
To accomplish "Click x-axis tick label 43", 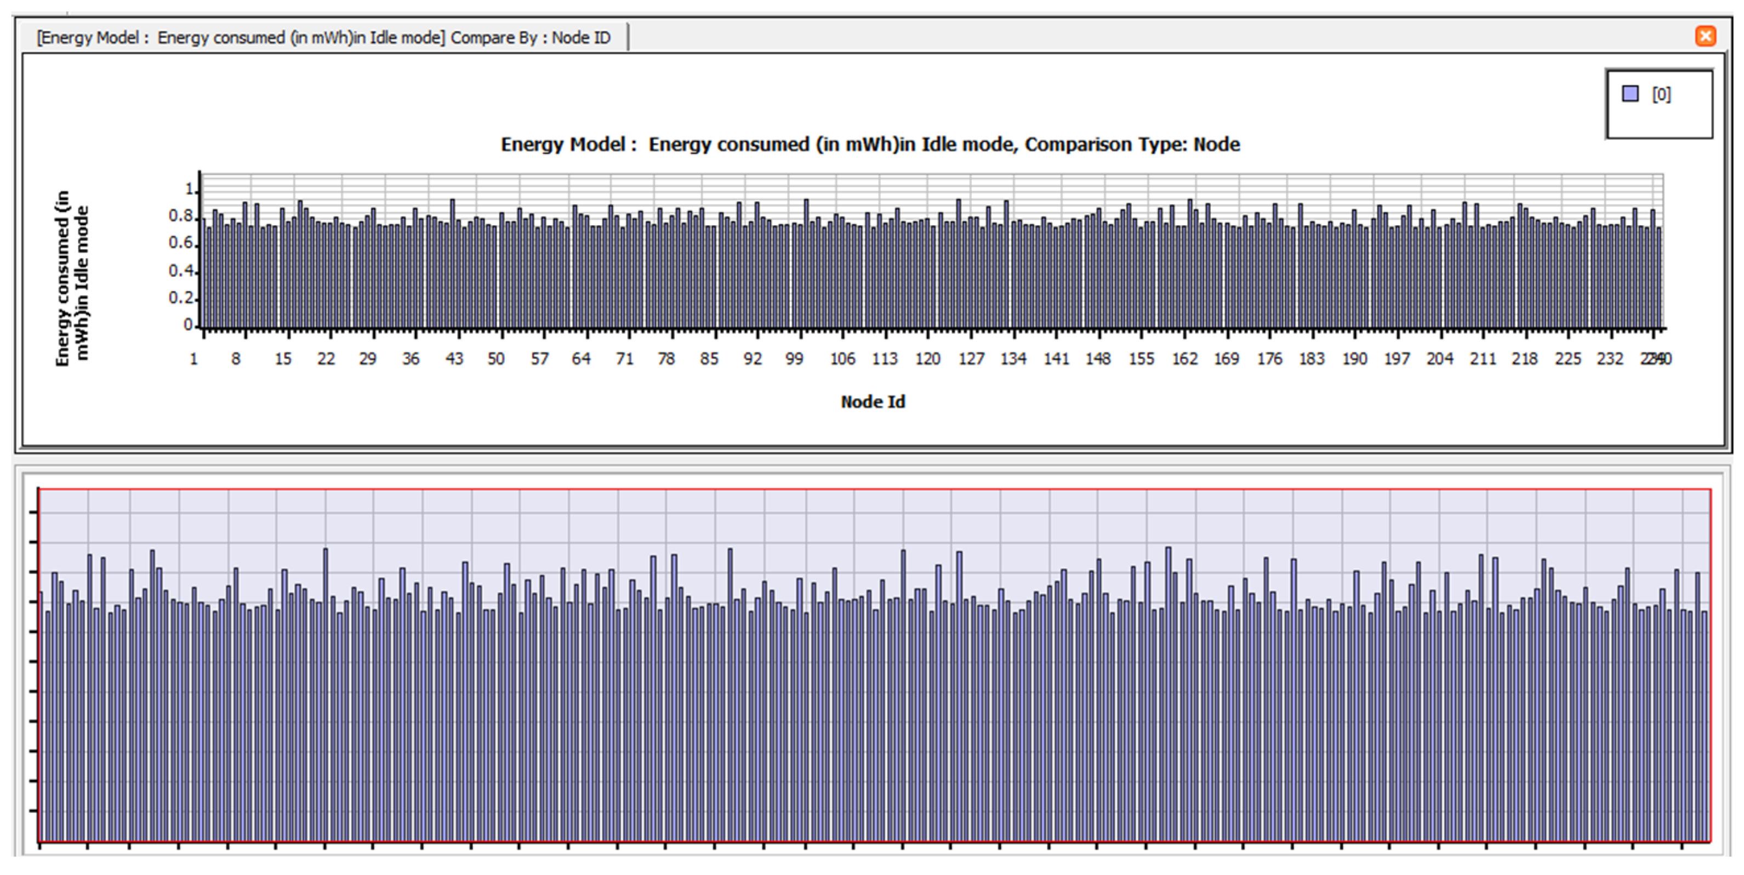I will coord(454,359).
